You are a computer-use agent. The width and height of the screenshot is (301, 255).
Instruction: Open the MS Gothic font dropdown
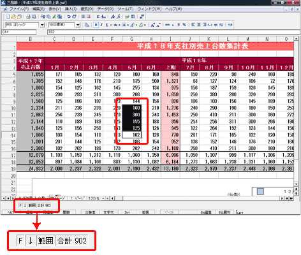[42, 25]
